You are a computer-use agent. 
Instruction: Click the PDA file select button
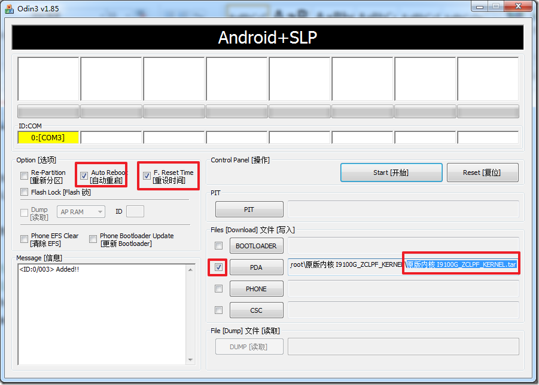tap(257, 267)
